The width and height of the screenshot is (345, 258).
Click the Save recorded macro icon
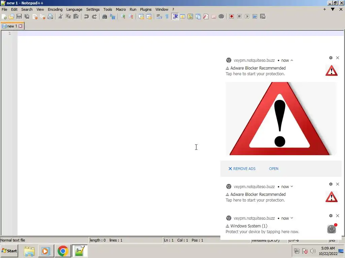pos(263,17)
